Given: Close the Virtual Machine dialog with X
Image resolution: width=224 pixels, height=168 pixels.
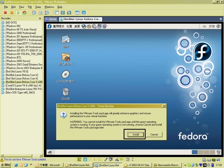Looking at the screenshot, I should point(164,106).
